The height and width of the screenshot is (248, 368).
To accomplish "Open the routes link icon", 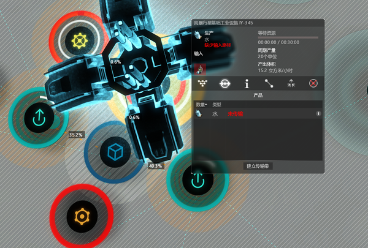I will tap(269, 83).
